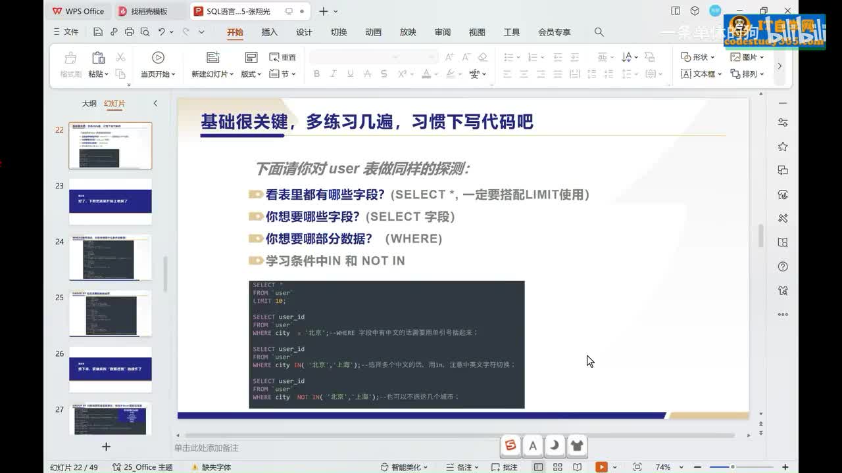Viewport: 842px width, 473px height.
Task: Open the 审阅 ribbon tab
Action: (443, 32)
